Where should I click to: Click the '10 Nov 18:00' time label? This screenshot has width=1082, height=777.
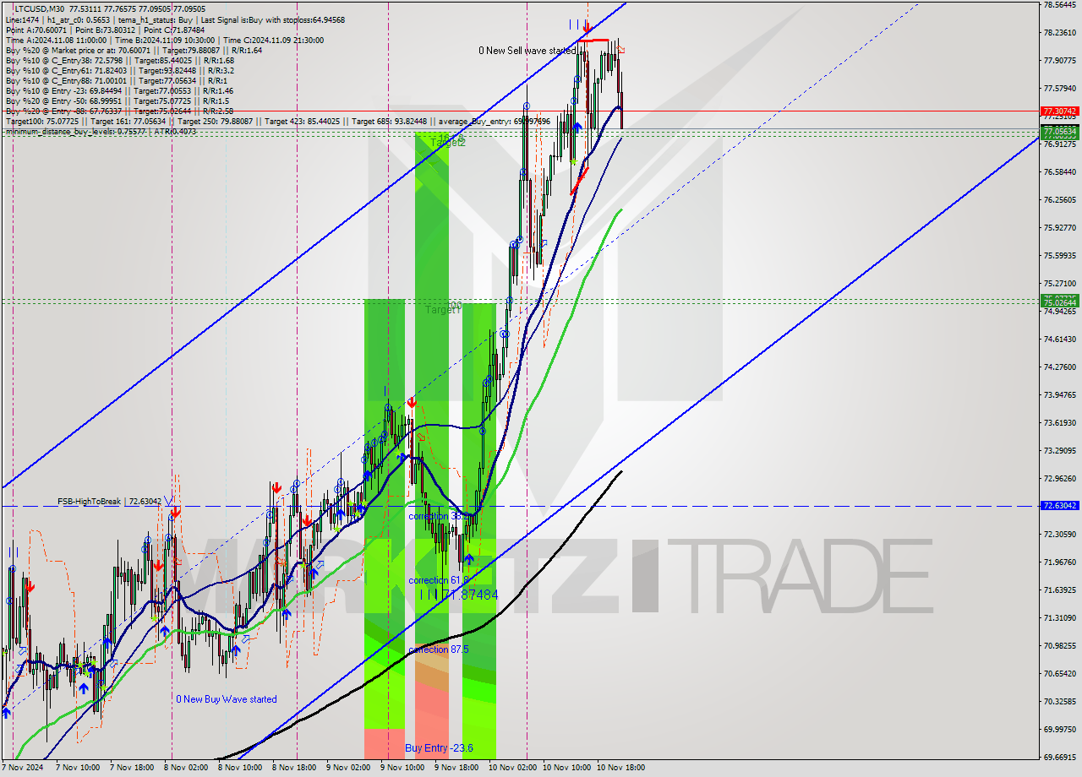tap(620, 768)
